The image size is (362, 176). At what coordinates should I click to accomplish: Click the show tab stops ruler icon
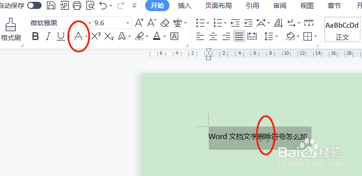pos(309,23)
